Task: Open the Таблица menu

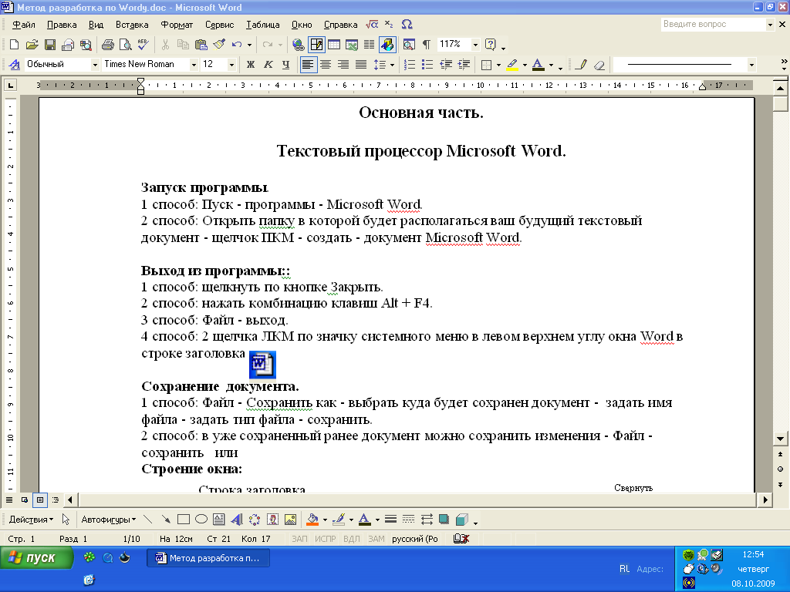Action: point(263,25)
